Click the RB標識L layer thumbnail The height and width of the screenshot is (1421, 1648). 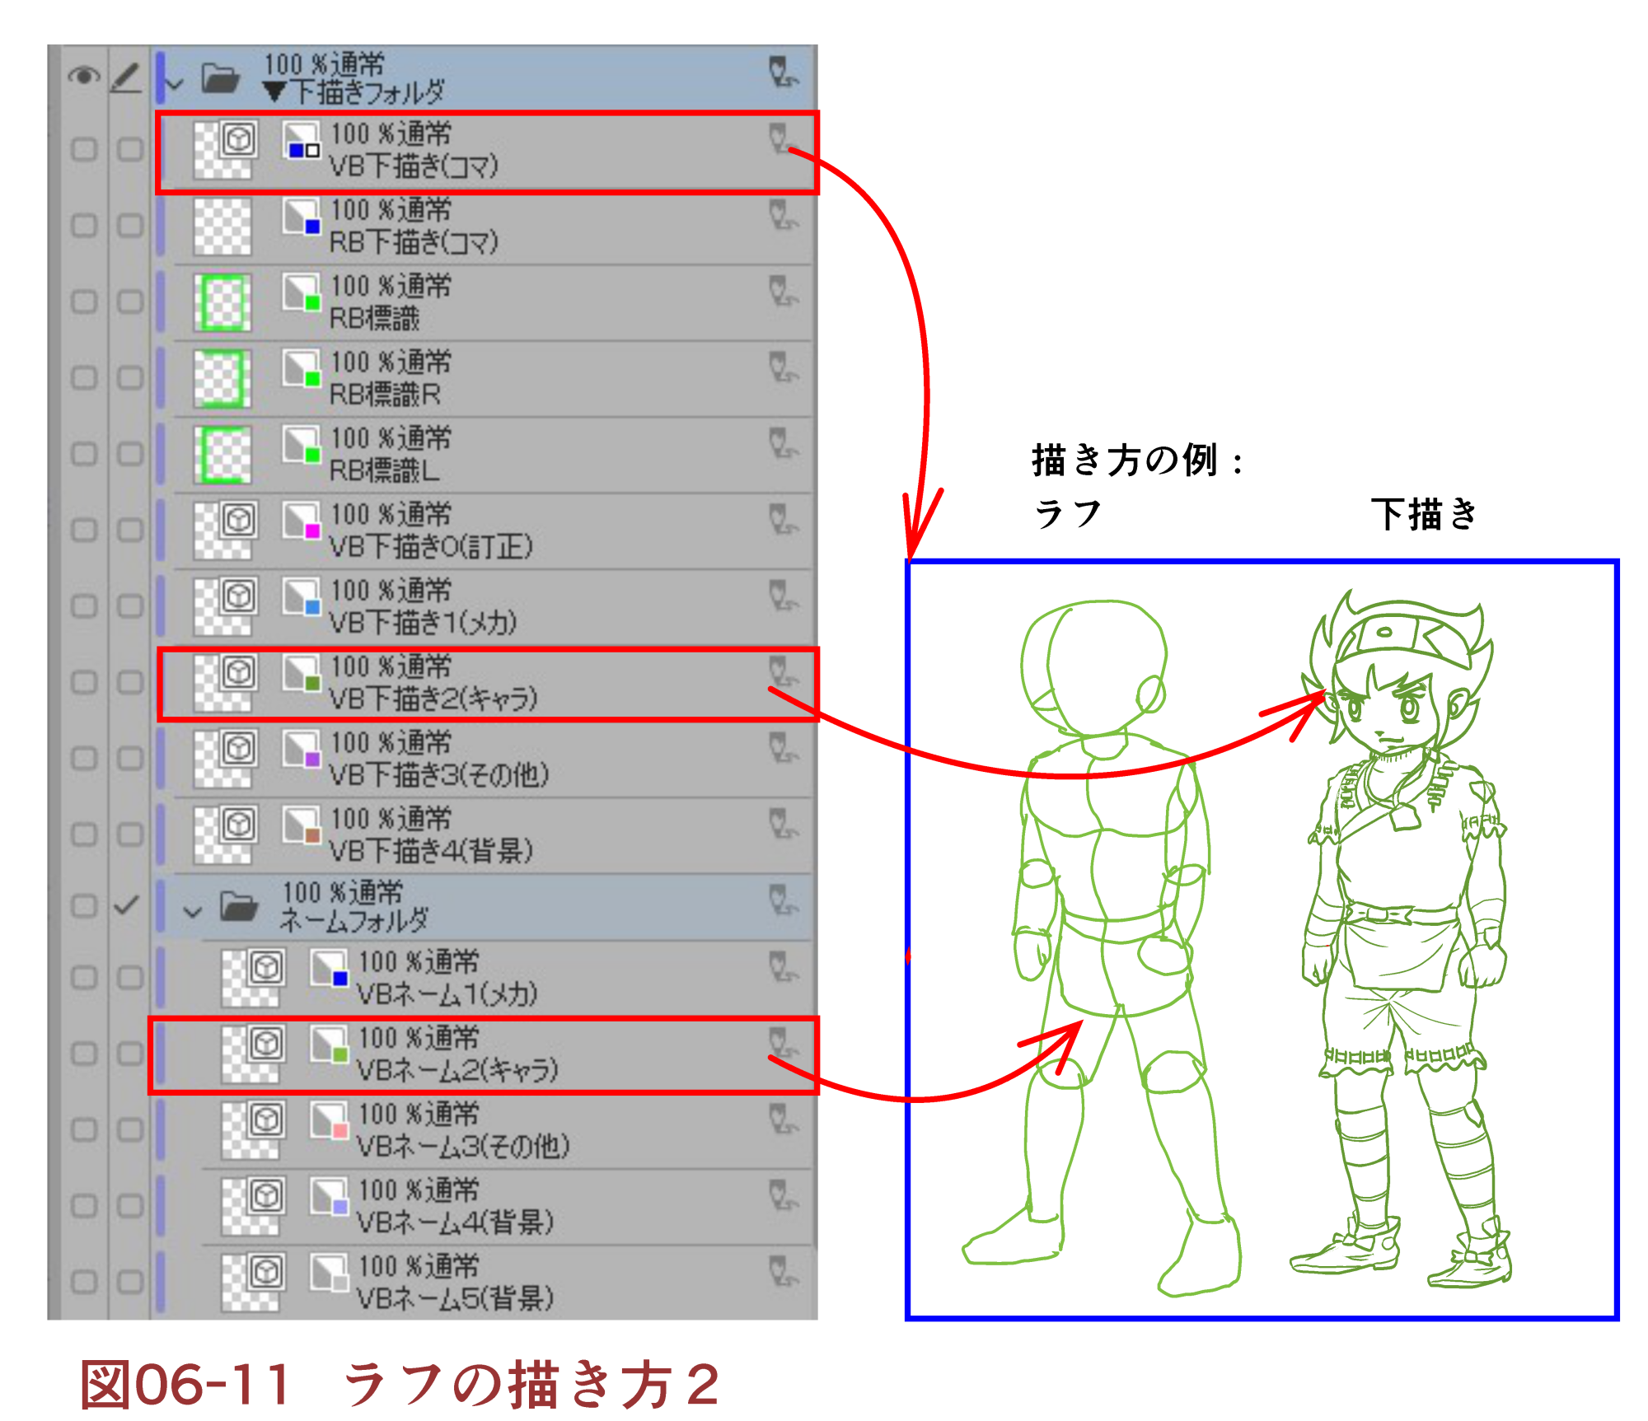(222, 454)
